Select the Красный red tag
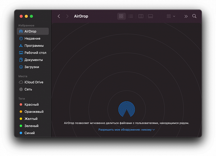This screenshot has width=216, height=156. point(31,105)
